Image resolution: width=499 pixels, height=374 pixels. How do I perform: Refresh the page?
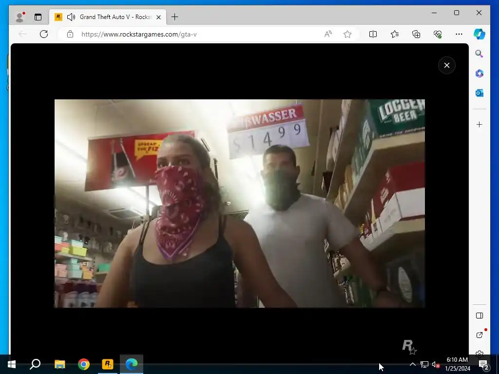[x=44, y=34]
